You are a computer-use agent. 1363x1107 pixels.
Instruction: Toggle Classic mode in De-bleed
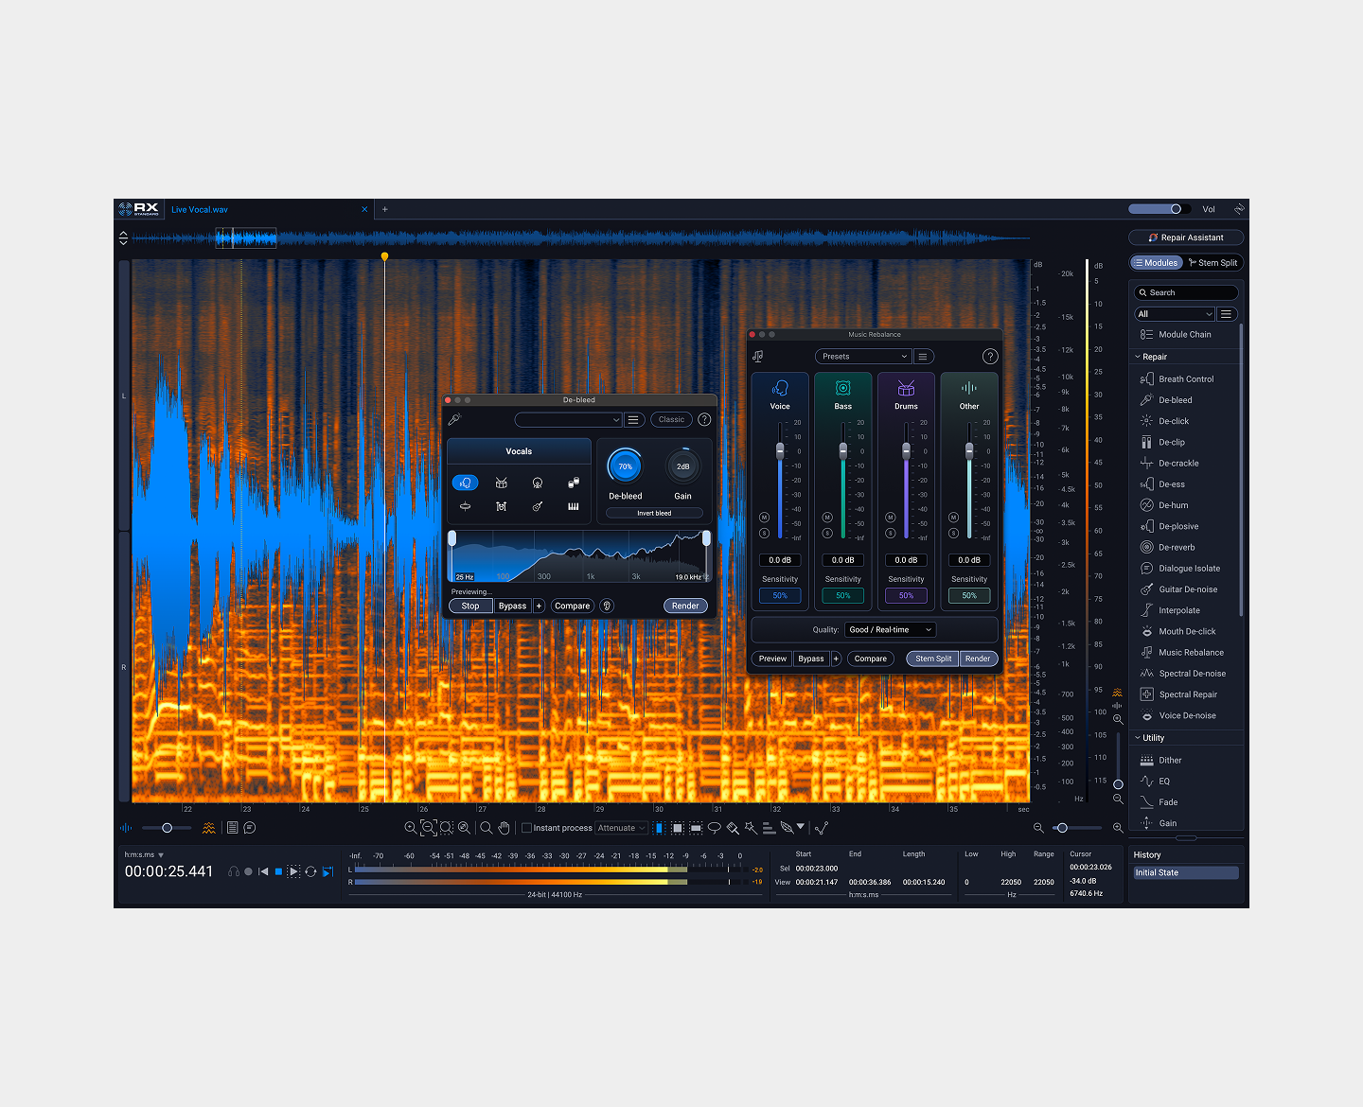671,419
